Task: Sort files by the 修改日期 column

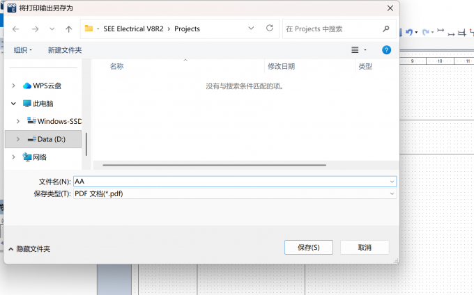Action: (281, 66)
